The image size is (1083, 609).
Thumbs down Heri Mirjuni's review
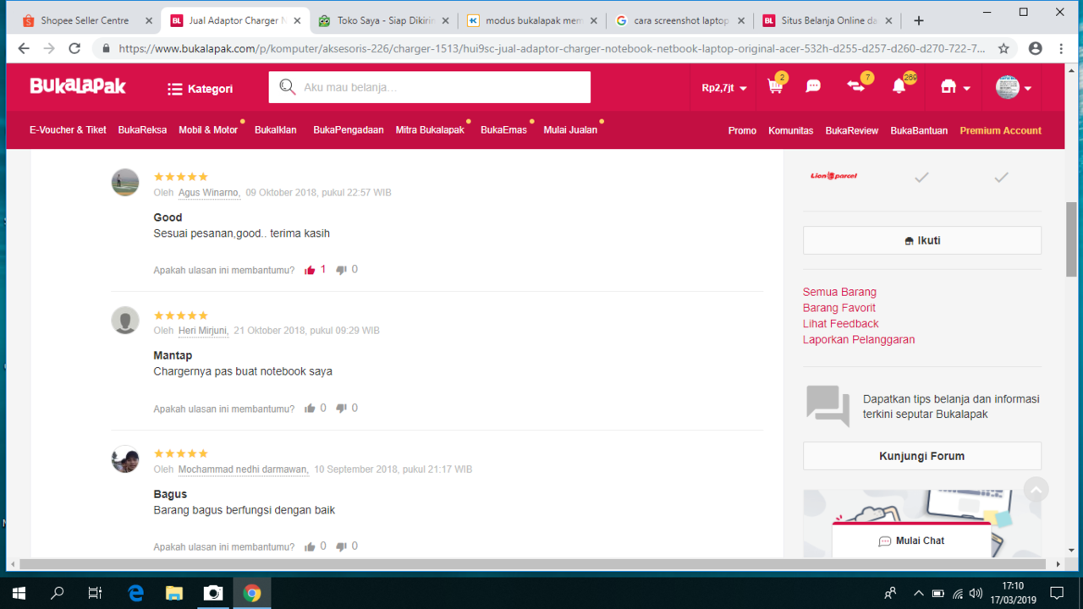point(341,409)
